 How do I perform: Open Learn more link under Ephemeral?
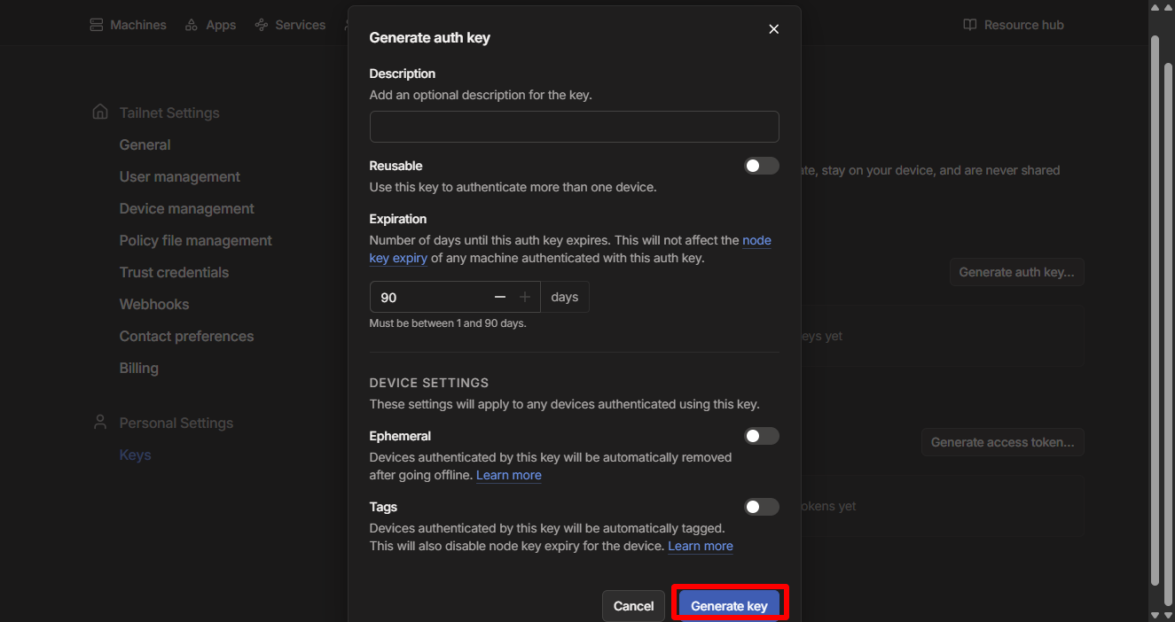pos(508,476)
